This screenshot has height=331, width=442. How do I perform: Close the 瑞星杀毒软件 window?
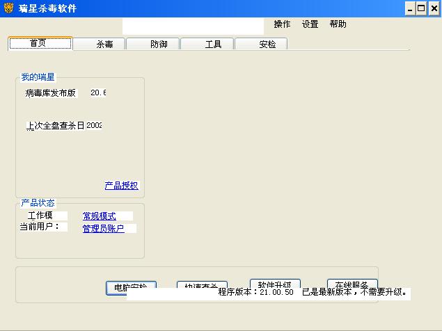[434, 9]
